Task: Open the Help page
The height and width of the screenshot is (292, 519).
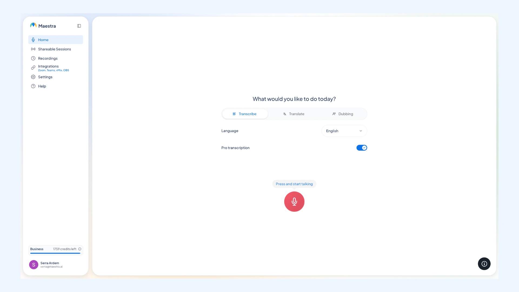Action: pyautogui.click(x=56, y=86)
